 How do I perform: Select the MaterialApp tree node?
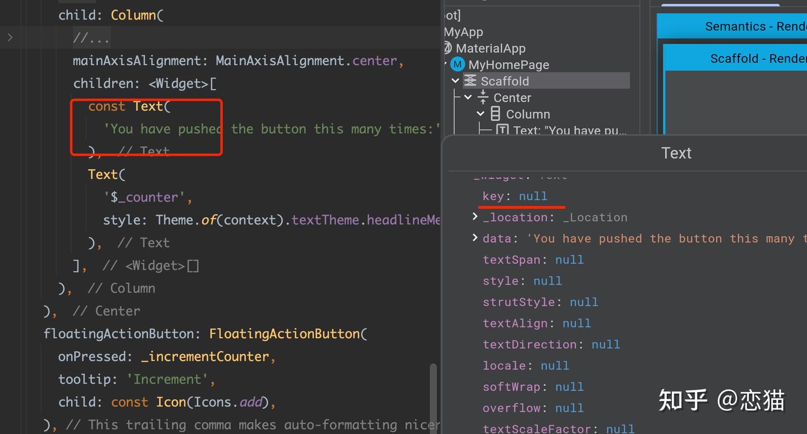(490, 48)
